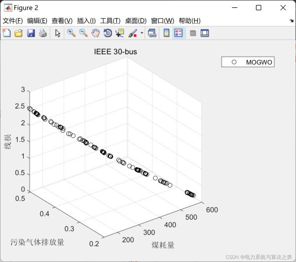Minimize the Figure 2 window

(234, 8)
